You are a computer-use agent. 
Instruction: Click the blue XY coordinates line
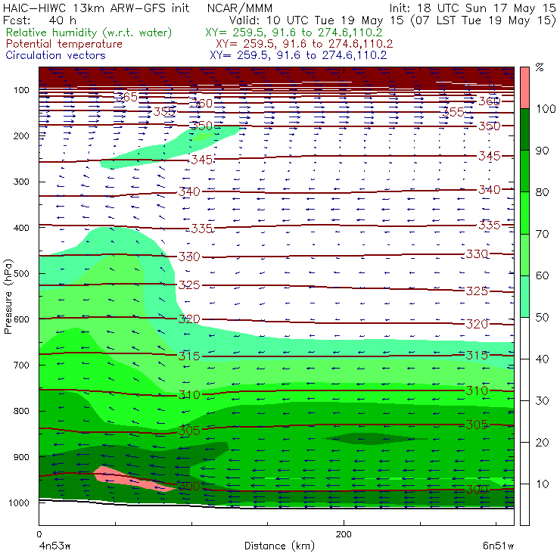tap(298, 55)
